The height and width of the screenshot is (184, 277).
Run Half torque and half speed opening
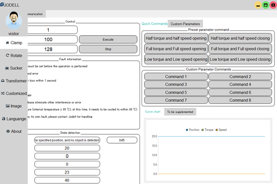point(176,38)
